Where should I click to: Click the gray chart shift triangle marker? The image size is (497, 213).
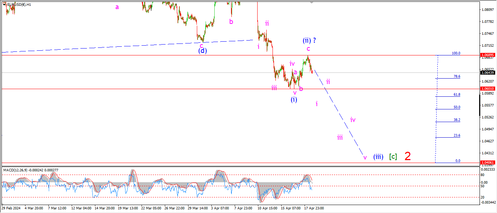(311, 3)
